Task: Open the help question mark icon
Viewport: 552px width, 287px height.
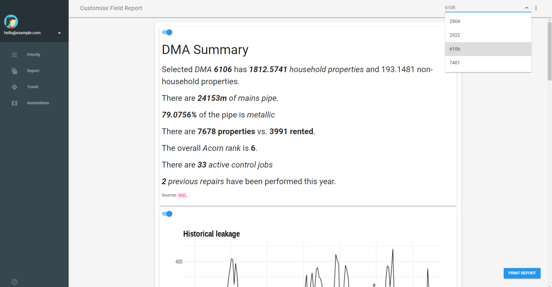Action: [x=14, y=282]
